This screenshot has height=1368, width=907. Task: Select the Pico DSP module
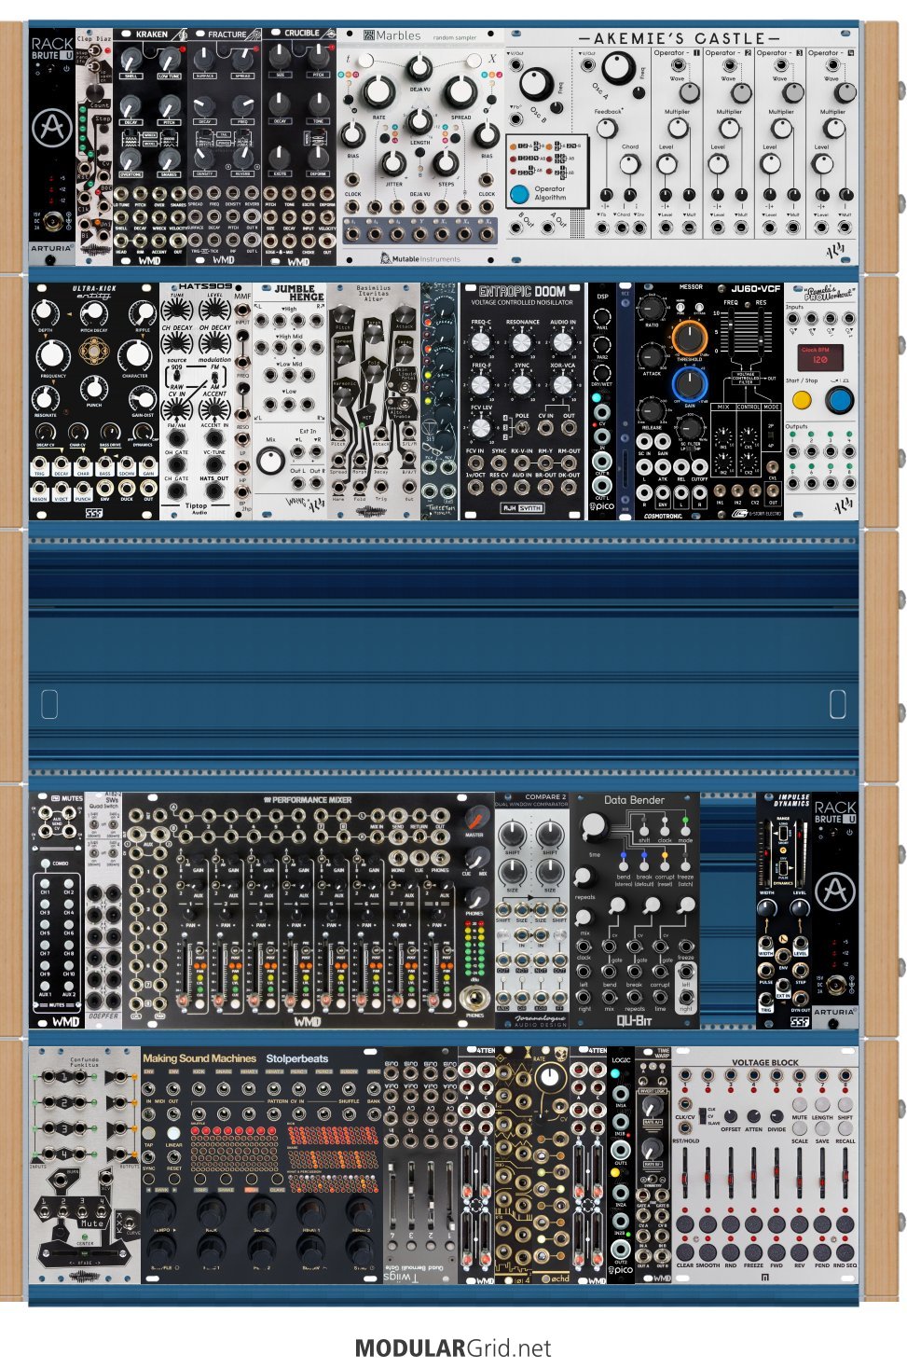pos(602,401)
